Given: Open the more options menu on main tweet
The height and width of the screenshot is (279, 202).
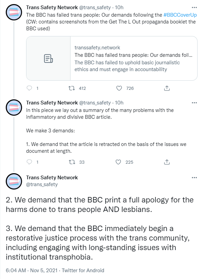Looking at the screenshot, I should click(x=195, y=178).
